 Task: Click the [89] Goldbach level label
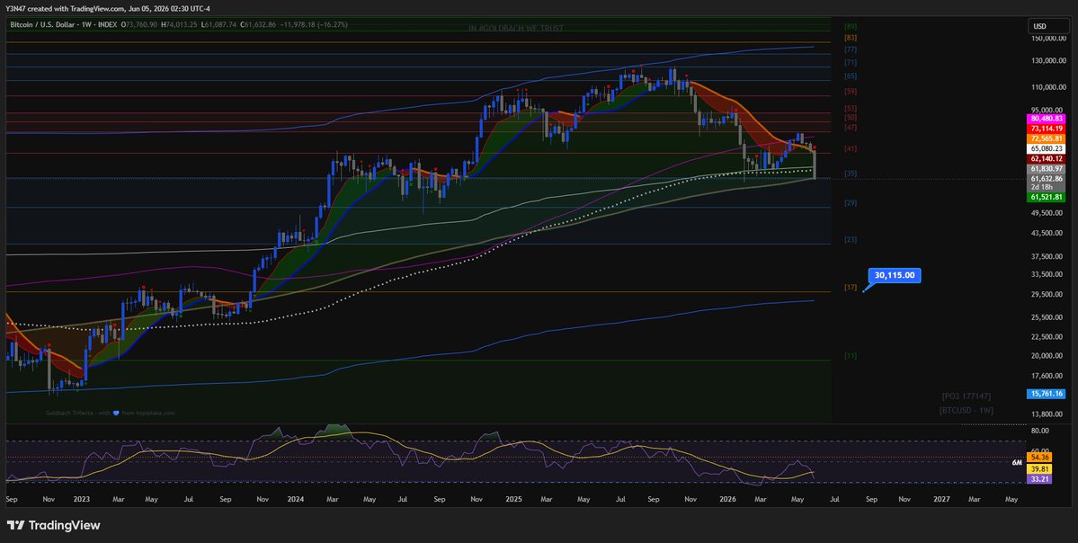click(x=850, y=26)
